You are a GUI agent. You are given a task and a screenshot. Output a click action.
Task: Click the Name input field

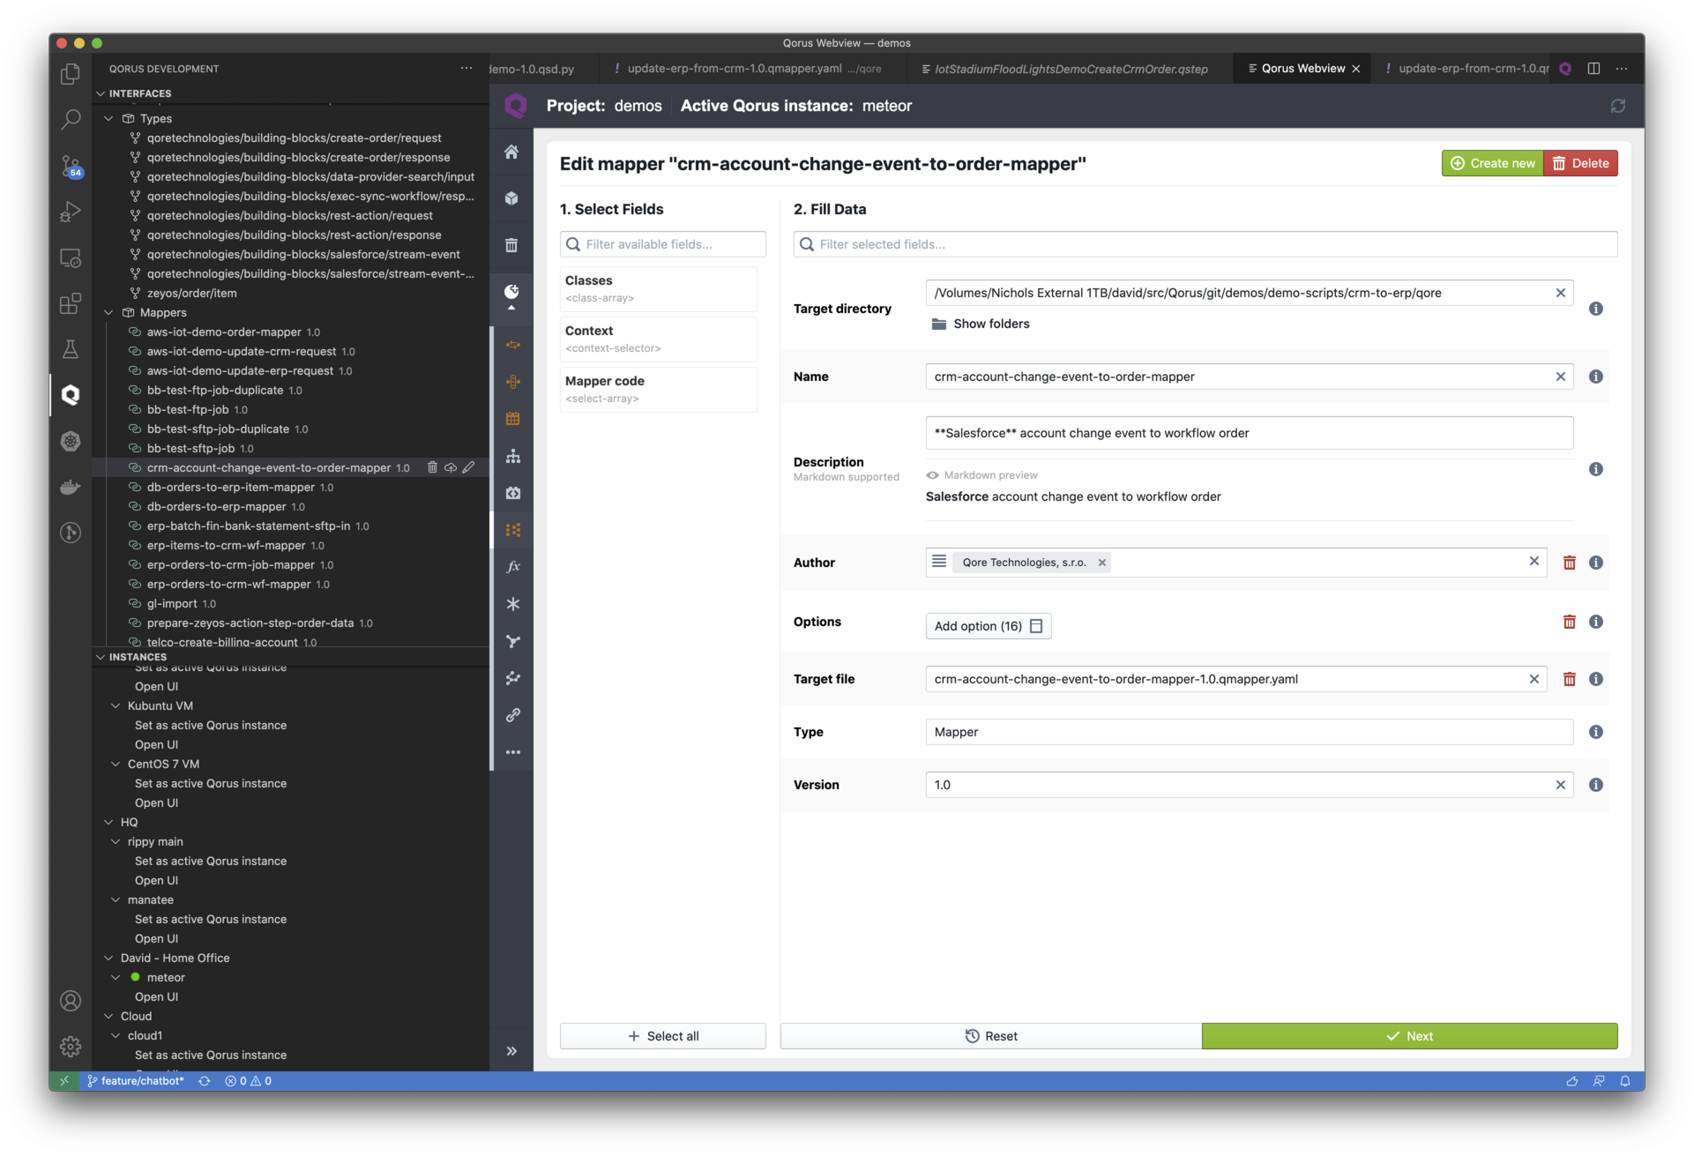(x=1250, y=377)
